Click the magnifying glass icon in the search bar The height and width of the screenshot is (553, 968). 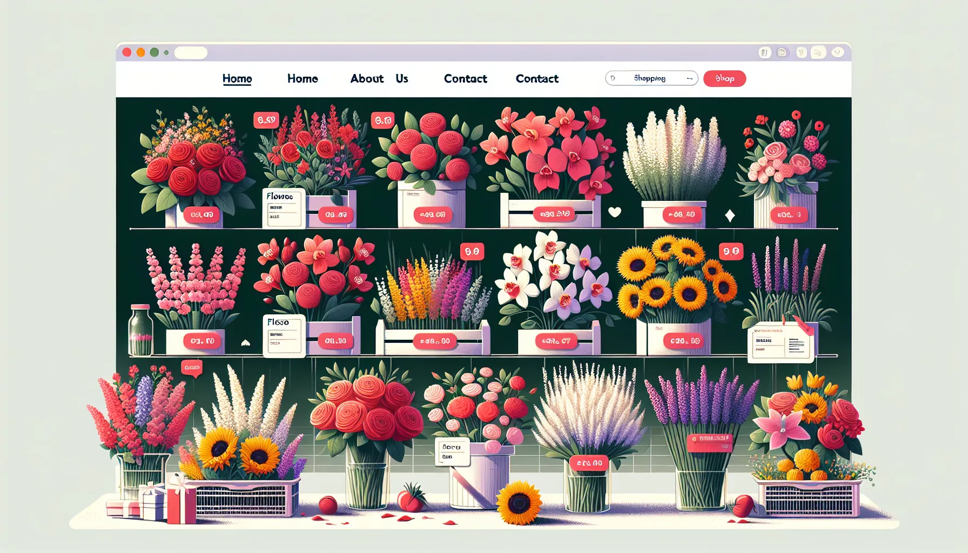tap(612, 78)
